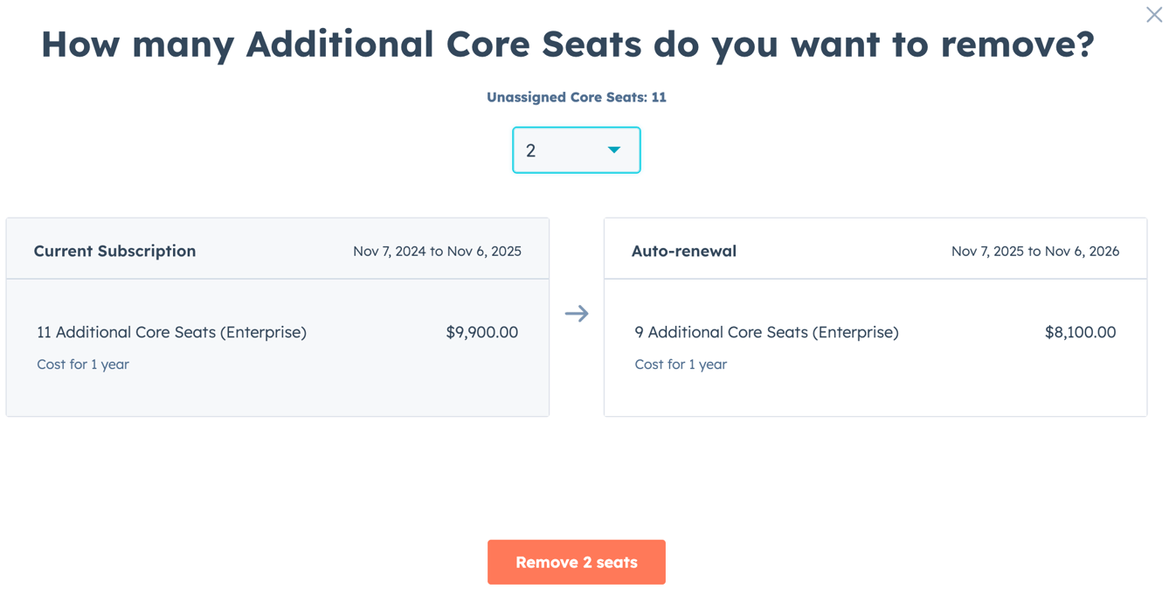The image size is (1169, 589).
Task: Click the Auto-renewal card header
Action: point(684,251)
